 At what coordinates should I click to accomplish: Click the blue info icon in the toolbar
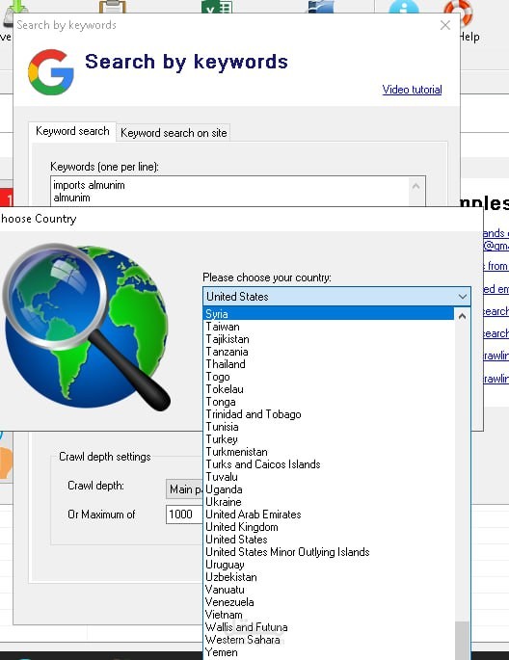tap(404, 8)
